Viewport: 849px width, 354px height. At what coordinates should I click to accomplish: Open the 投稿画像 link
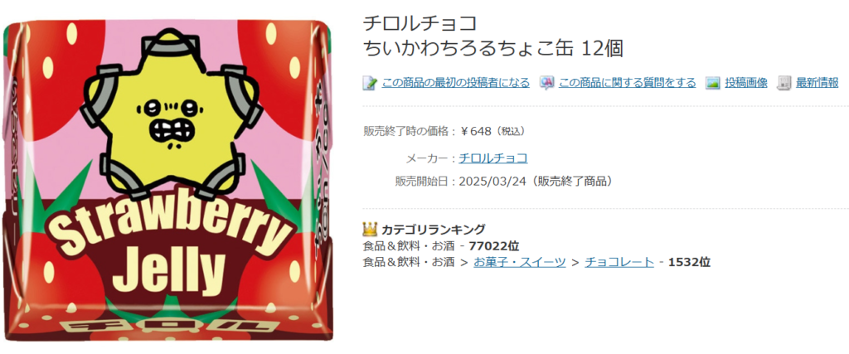pyautogui.click(x=746, y=83)
